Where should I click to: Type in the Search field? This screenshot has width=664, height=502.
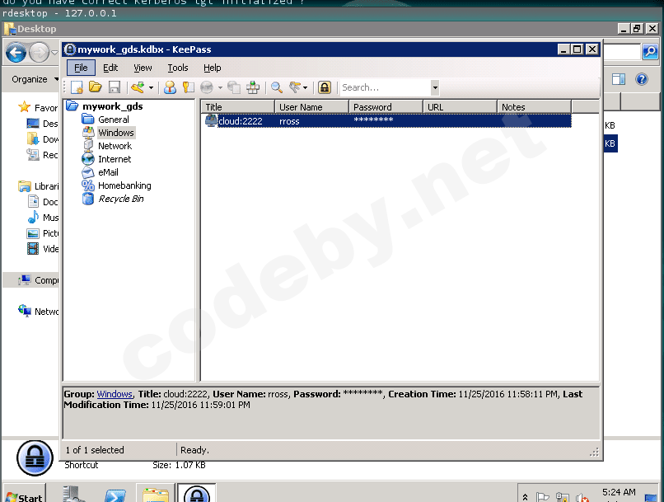pos(383,87)
